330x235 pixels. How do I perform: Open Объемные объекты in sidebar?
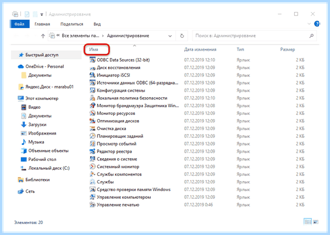48,150
